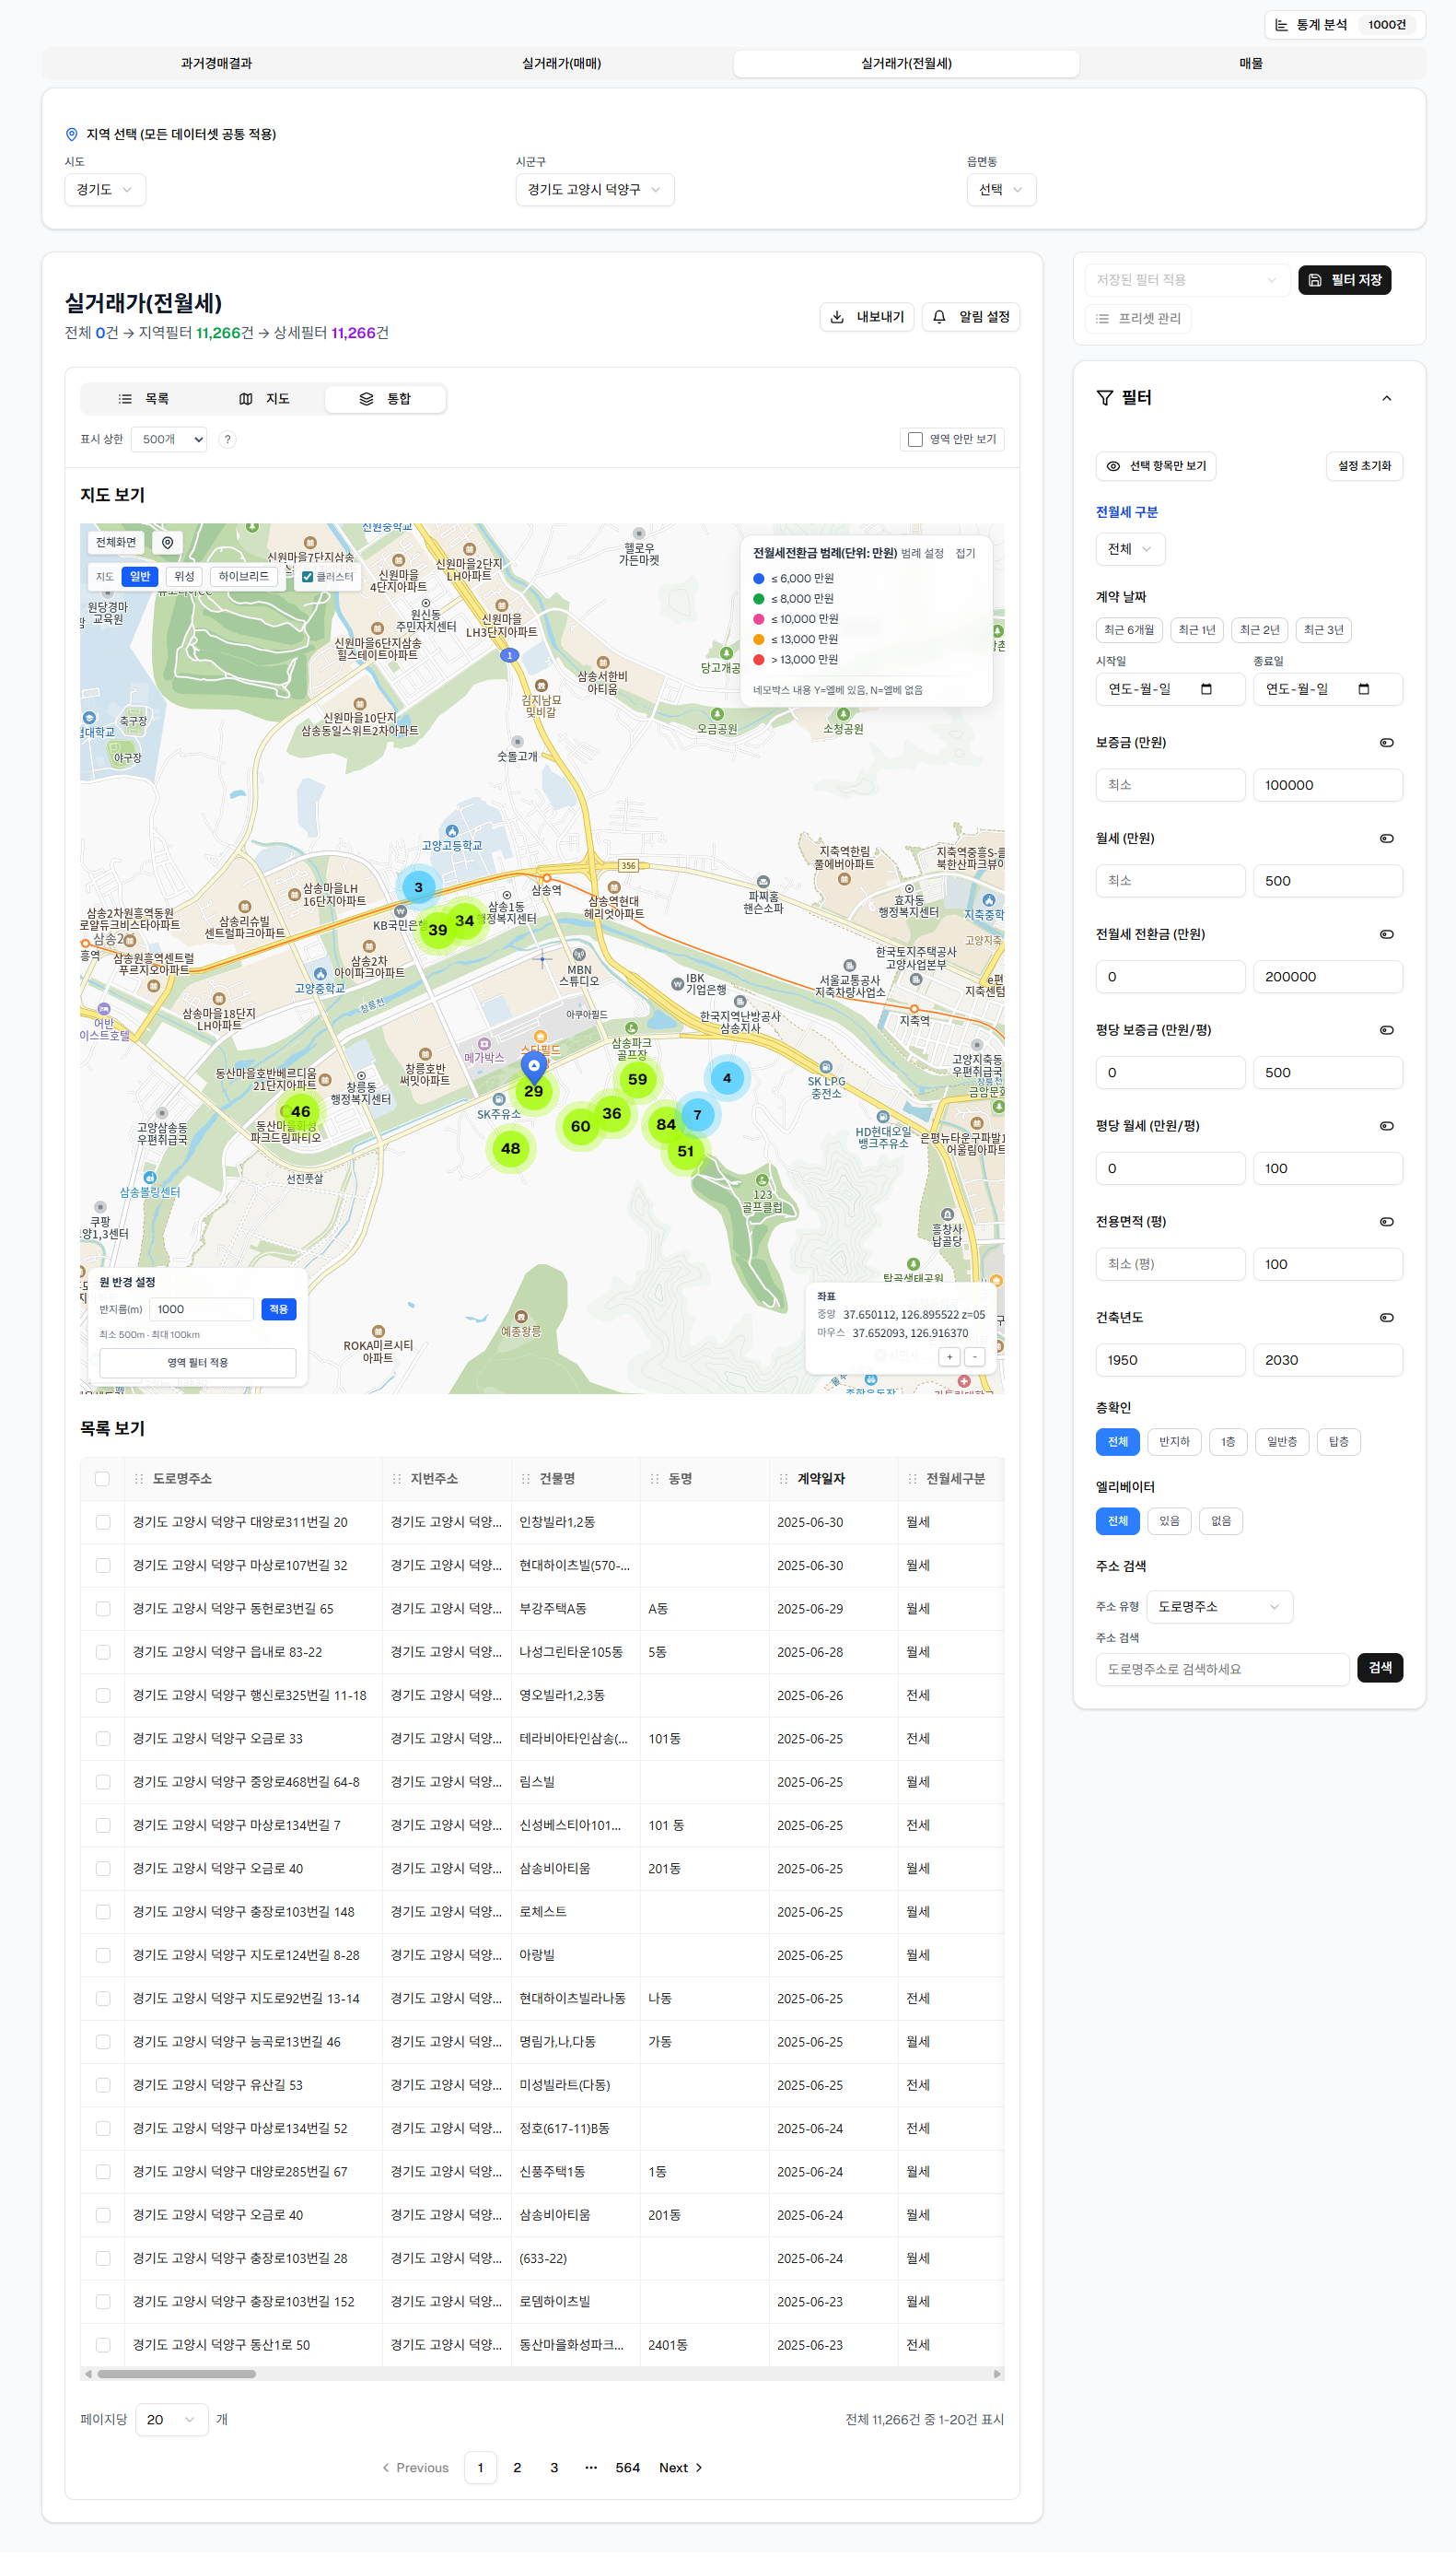The width and height of the screenshot is (1456, 2557).
Task: Uncheck the 클러스터 map checkbox
Action: tap(307, 576)
